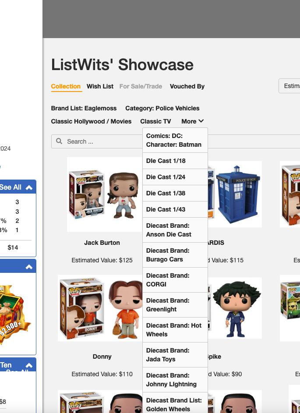
Task: Click the treasure chest $2,500+ badge
Action: [x=14, y=314]
